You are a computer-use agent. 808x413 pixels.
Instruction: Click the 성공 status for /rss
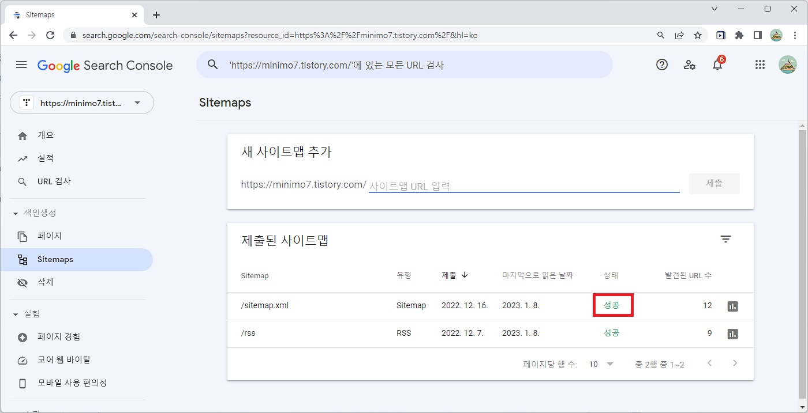click(611, 333)
